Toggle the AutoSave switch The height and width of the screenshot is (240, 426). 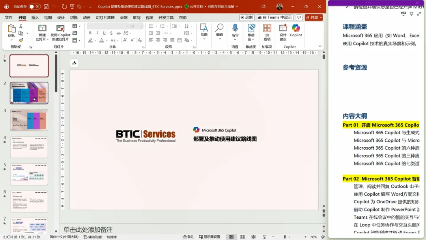34,7
